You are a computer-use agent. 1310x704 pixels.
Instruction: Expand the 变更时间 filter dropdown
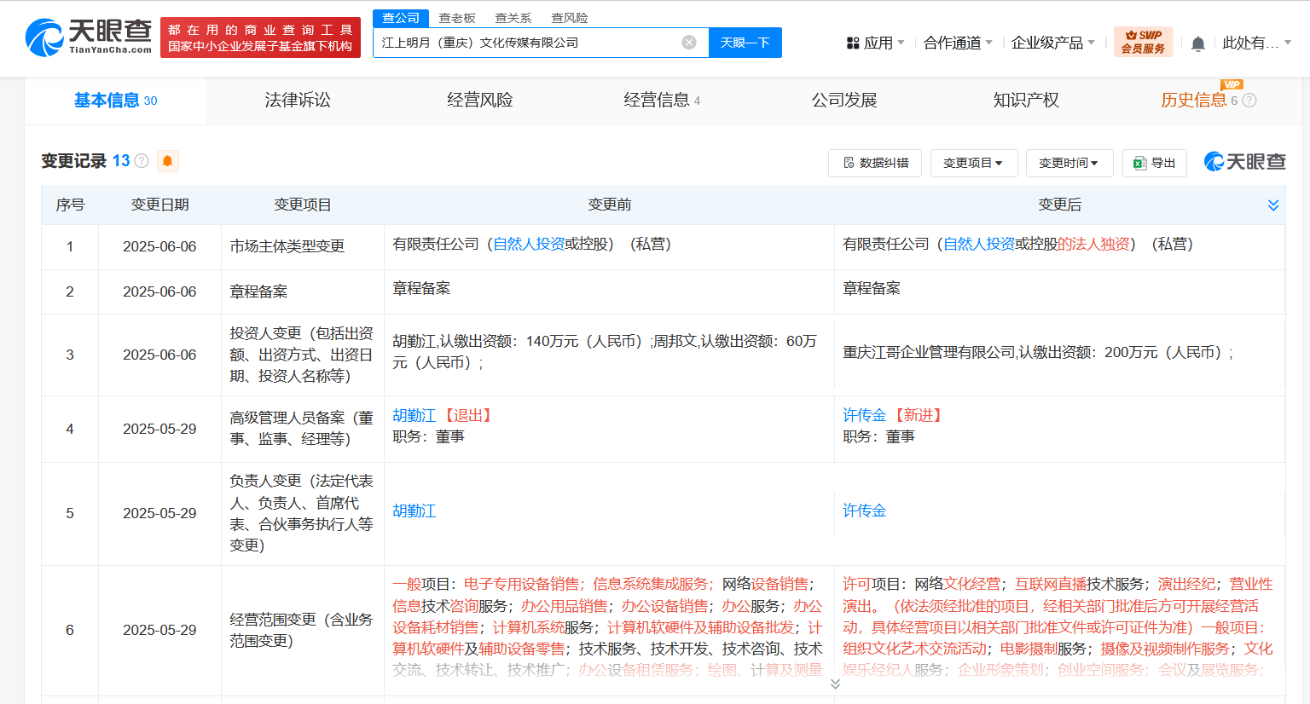(x=1069, y=163)
